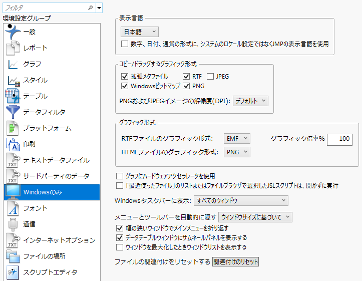This screenshot has height=281, width=362.
Task: Select the ファイルの場所 label
Action: tap(45, 256)
